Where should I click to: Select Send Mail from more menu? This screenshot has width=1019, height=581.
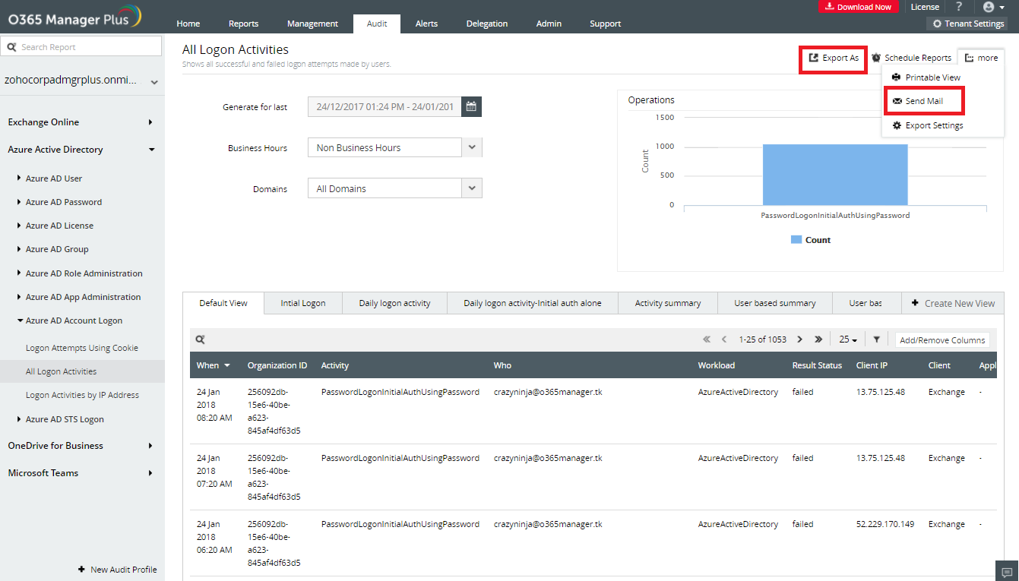pos(917,101)
